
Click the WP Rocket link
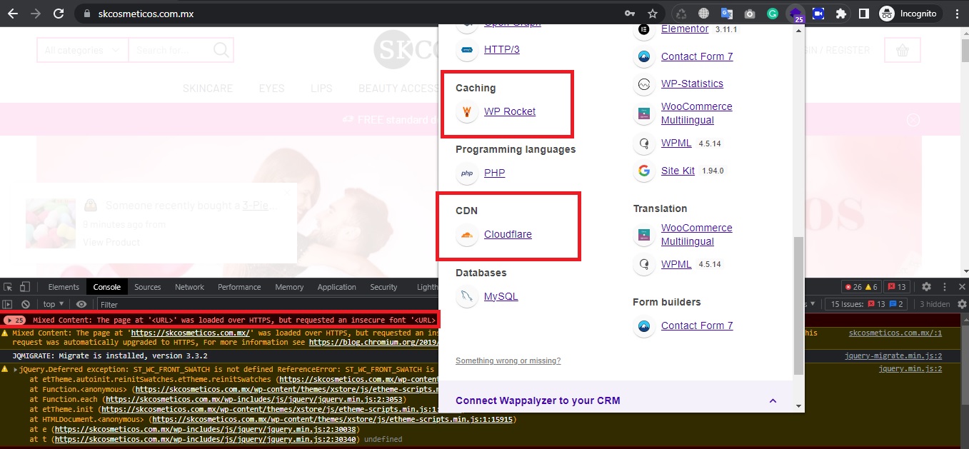509,111
